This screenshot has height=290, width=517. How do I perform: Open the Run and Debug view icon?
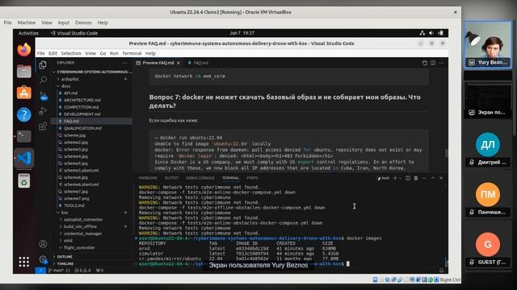(x=43, y=111)
